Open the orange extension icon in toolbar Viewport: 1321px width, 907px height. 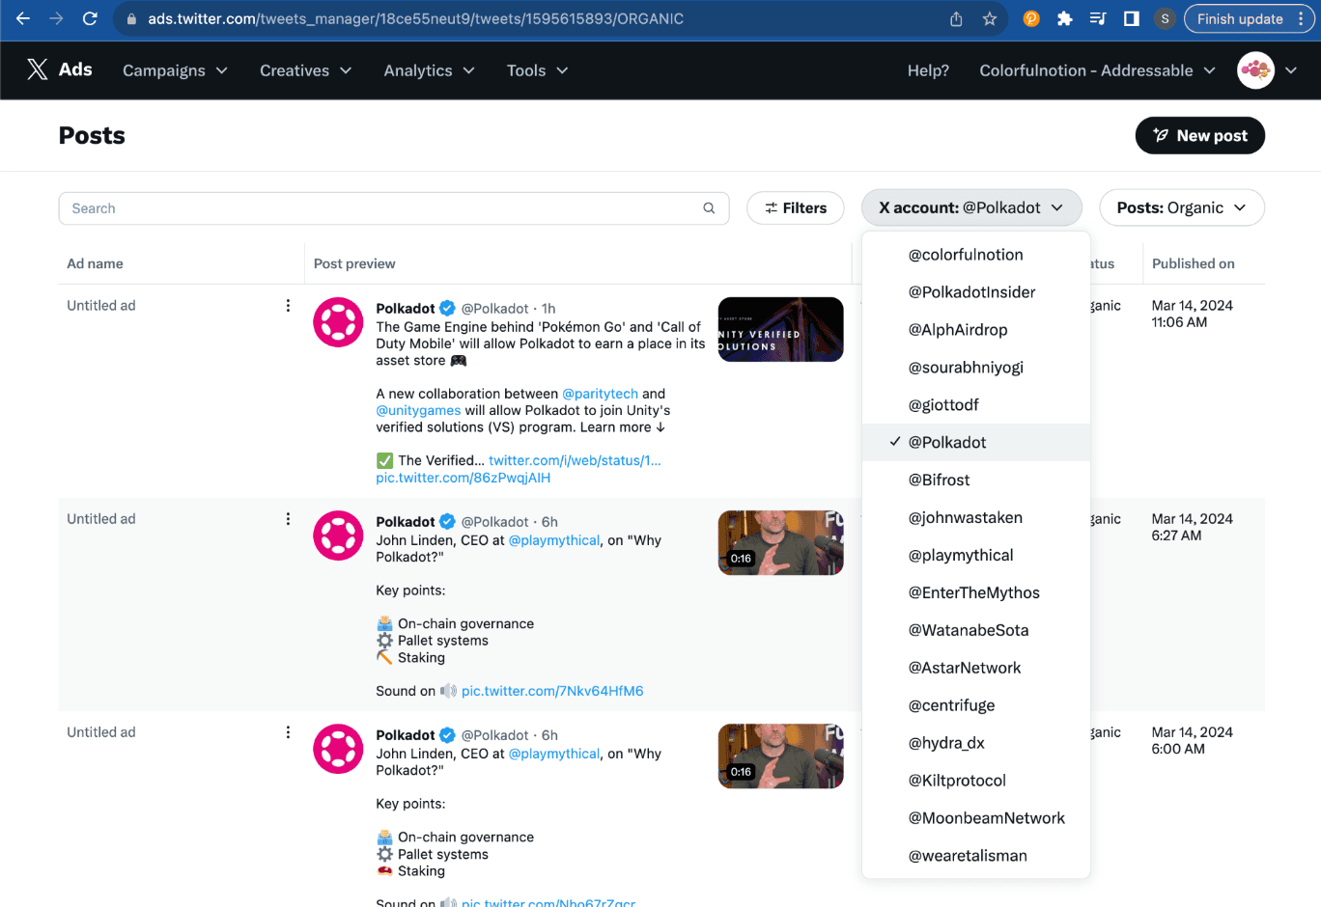pyautogui.click(x=1031, y=18)
